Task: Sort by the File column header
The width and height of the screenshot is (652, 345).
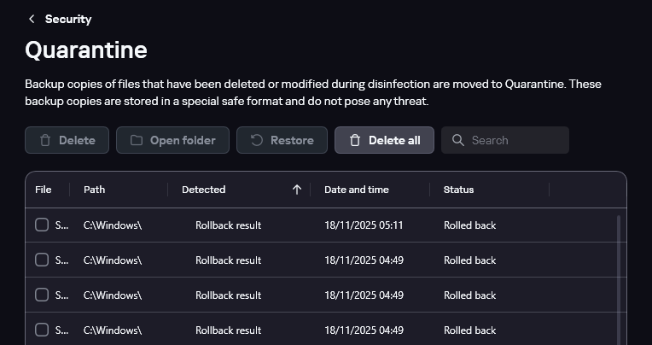Action: pyautogui.click(x=44, y=190)
